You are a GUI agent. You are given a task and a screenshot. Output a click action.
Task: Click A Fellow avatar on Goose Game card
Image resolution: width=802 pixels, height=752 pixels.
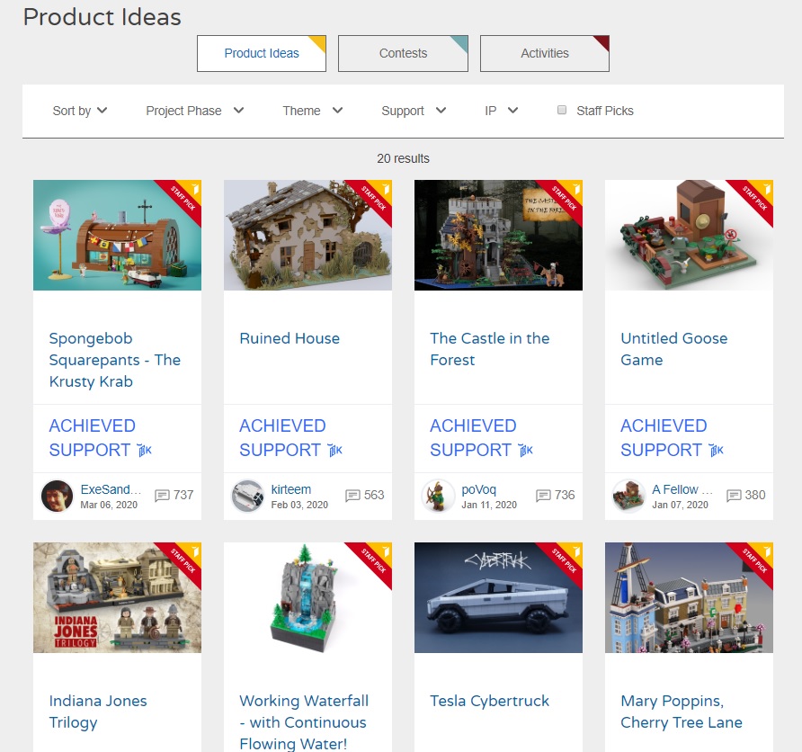click(628, 496)
